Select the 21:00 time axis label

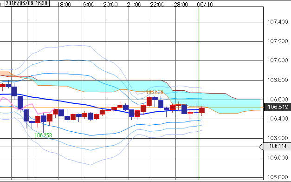click(134, 5)
